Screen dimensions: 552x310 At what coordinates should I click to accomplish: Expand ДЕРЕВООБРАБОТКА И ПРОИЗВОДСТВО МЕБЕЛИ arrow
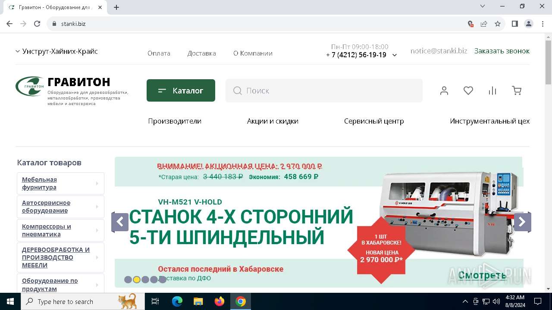click(97, 257)
